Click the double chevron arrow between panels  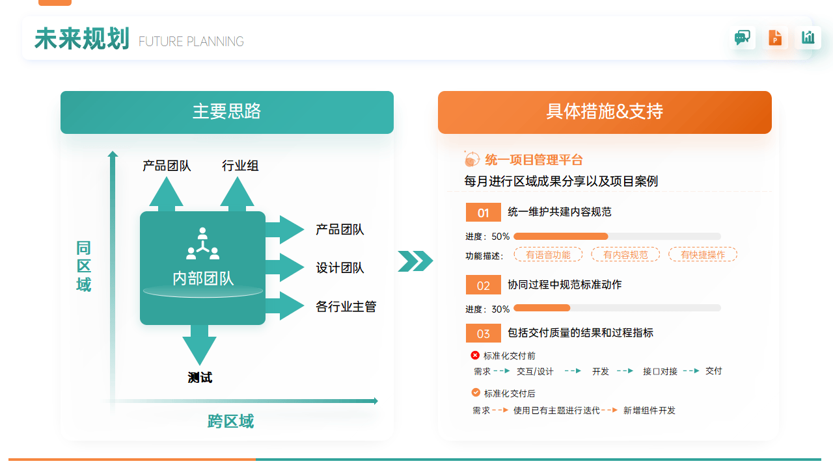[415, 261]
